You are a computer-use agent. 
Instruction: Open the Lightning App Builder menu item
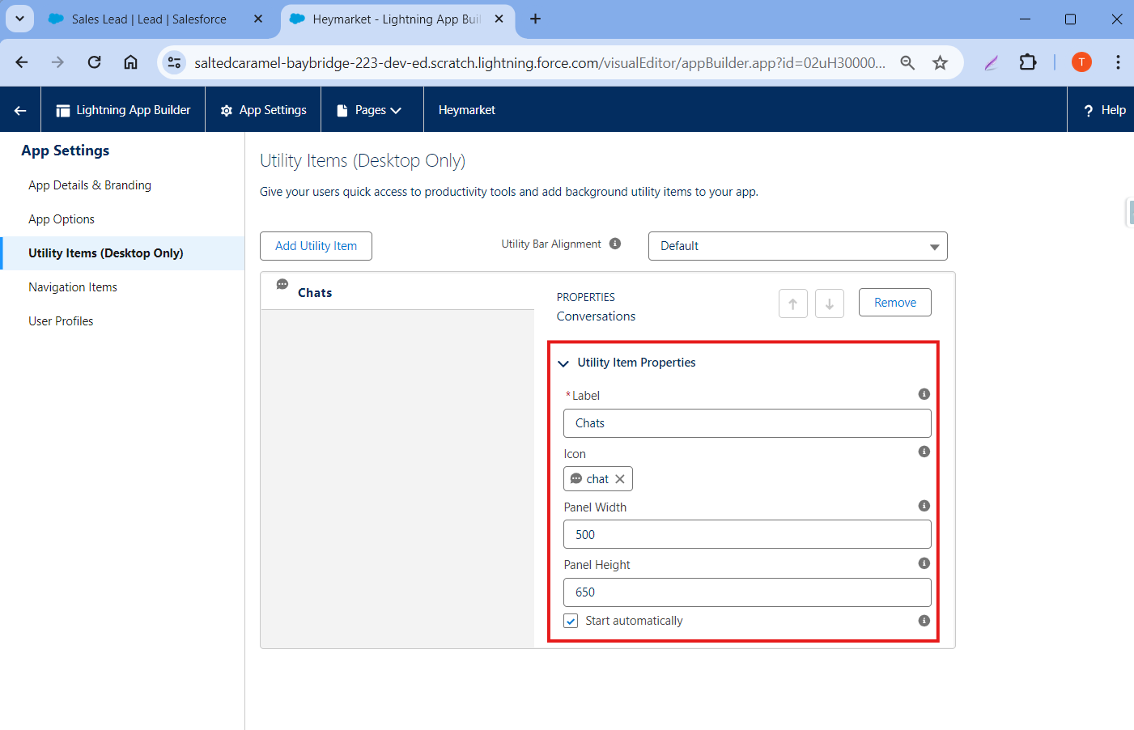tap(123, 110)
